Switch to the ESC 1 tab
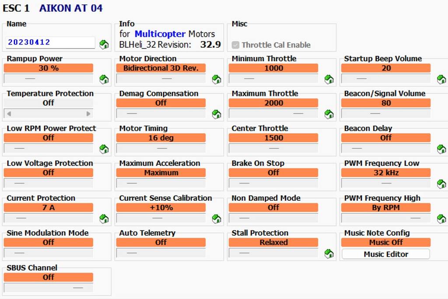This screenshot has height=299, width=448. click(16, 8)
